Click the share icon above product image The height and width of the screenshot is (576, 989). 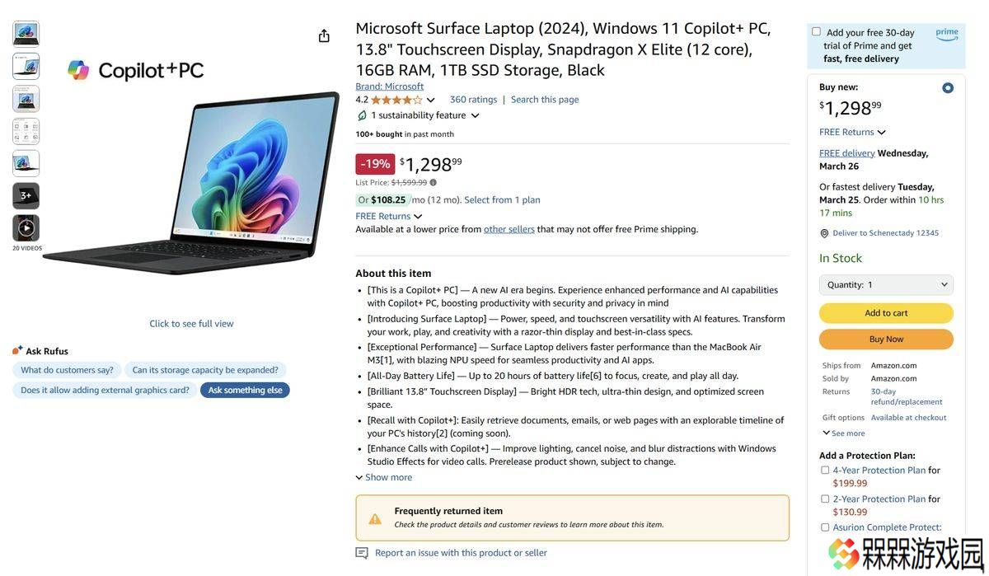tap(324, 35)
